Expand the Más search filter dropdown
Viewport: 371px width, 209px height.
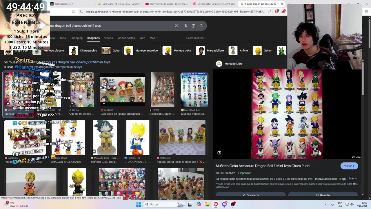pyautogui.click(x=154, y=38)
